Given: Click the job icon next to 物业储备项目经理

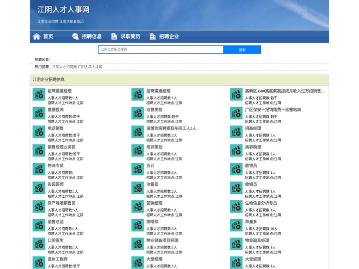Looking at the screenshot, I should tap(138, 244).
